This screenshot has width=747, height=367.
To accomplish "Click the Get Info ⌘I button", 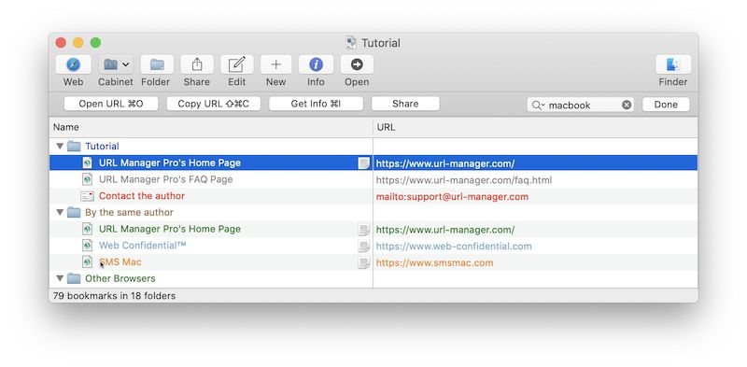I will tap(316, 104).
